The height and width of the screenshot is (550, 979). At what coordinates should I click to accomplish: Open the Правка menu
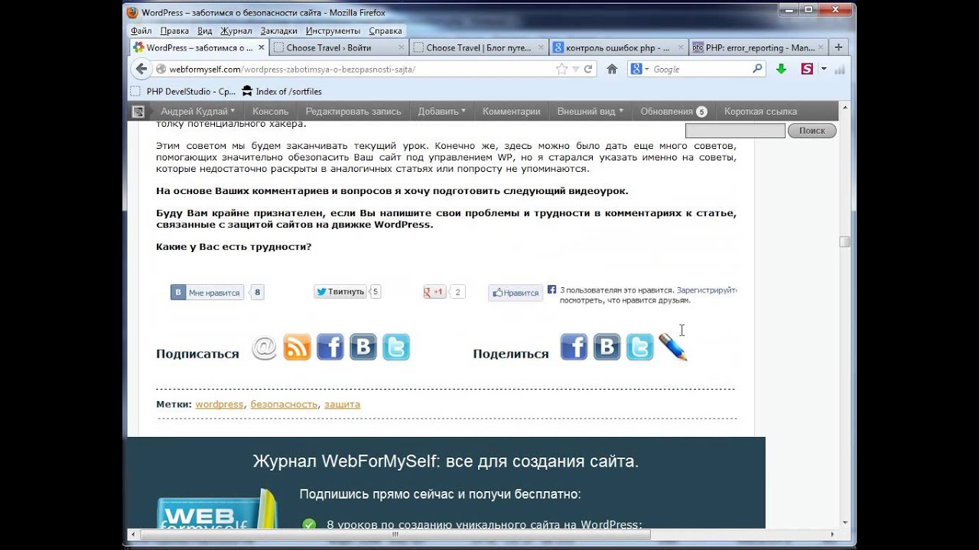[x=174, y=31]
